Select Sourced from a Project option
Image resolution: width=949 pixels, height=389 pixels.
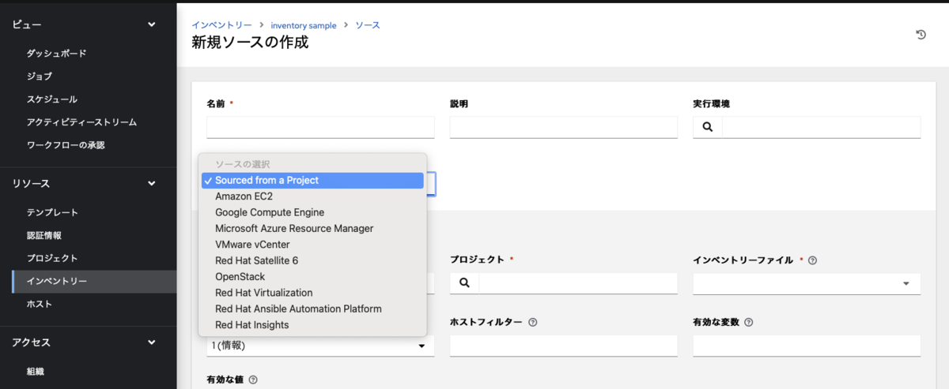click(x=312, y=181)
